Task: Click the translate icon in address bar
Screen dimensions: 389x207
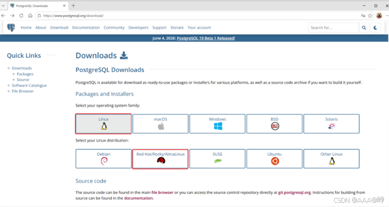Action: tap(363, 15)
